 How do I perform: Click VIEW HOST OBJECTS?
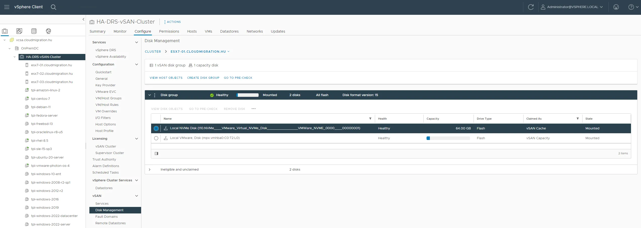coord(166,78)
